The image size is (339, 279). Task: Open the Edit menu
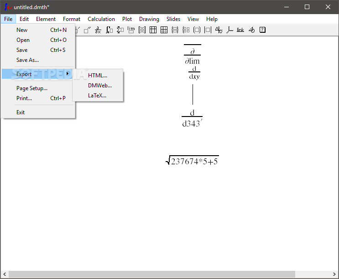pos(24,19)
